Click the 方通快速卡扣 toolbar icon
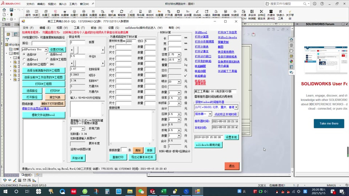349x196 pixels. pyautogui.click(x=271, y=15)
